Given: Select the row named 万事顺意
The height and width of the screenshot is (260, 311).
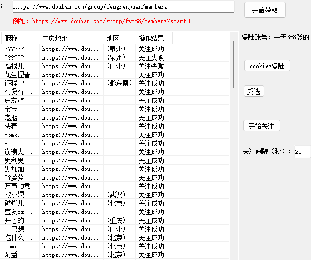Looking at the screenshot, I should [115, 186].
